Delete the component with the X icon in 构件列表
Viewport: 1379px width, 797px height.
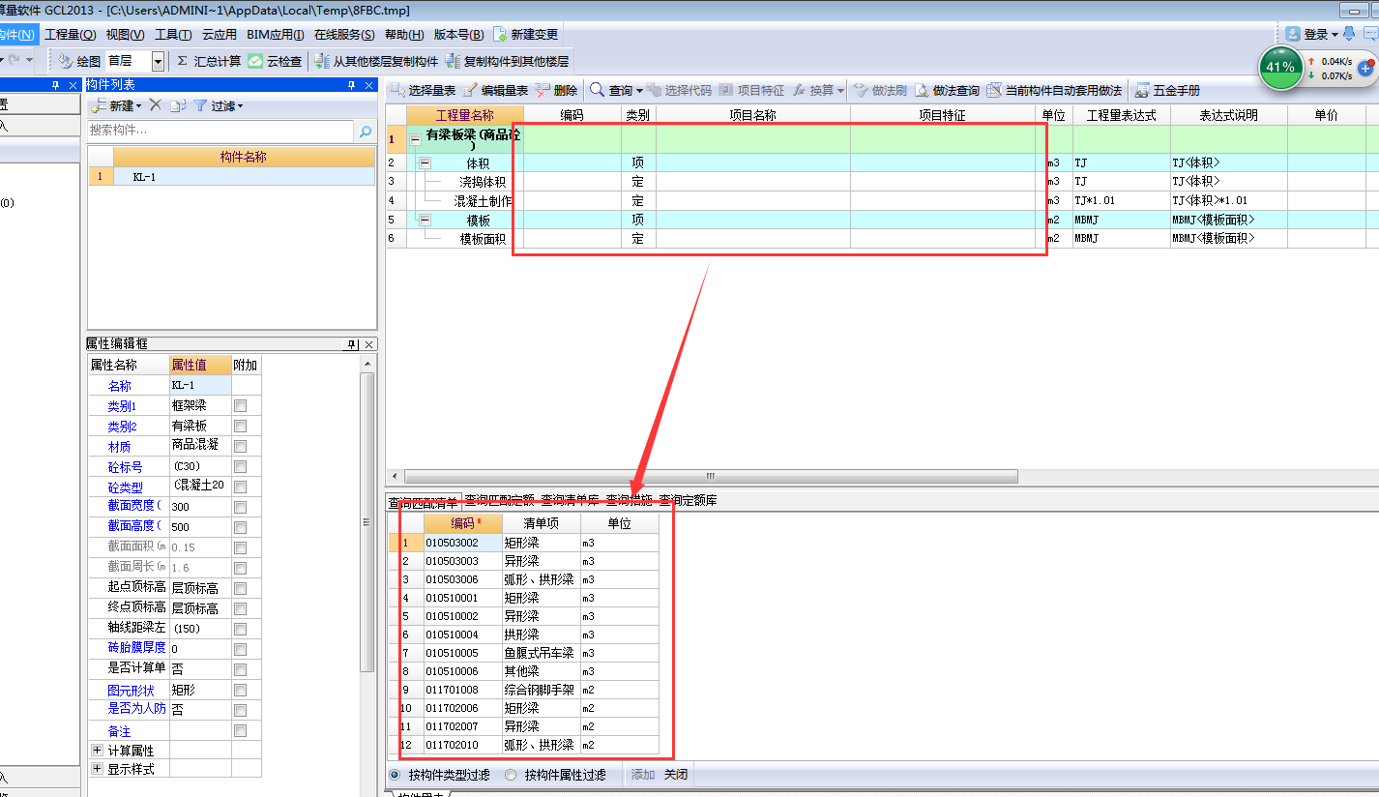pyautogui.click(x=155, y=104)
